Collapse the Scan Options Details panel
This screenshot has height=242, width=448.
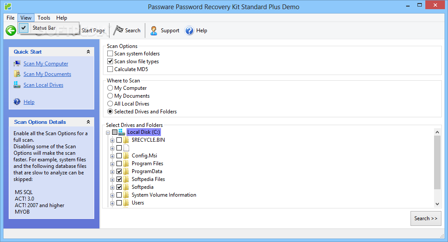pos(88,122)
